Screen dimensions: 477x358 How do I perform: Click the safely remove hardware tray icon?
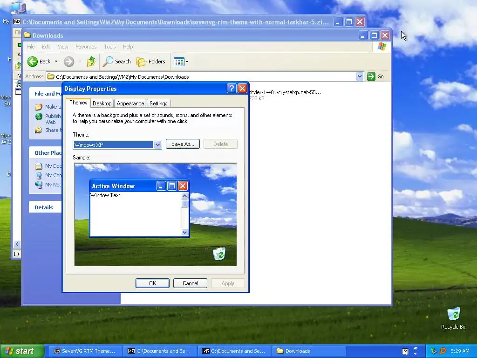[434, 351]
